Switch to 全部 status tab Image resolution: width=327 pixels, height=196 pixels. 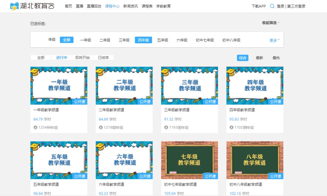[41, 57]
